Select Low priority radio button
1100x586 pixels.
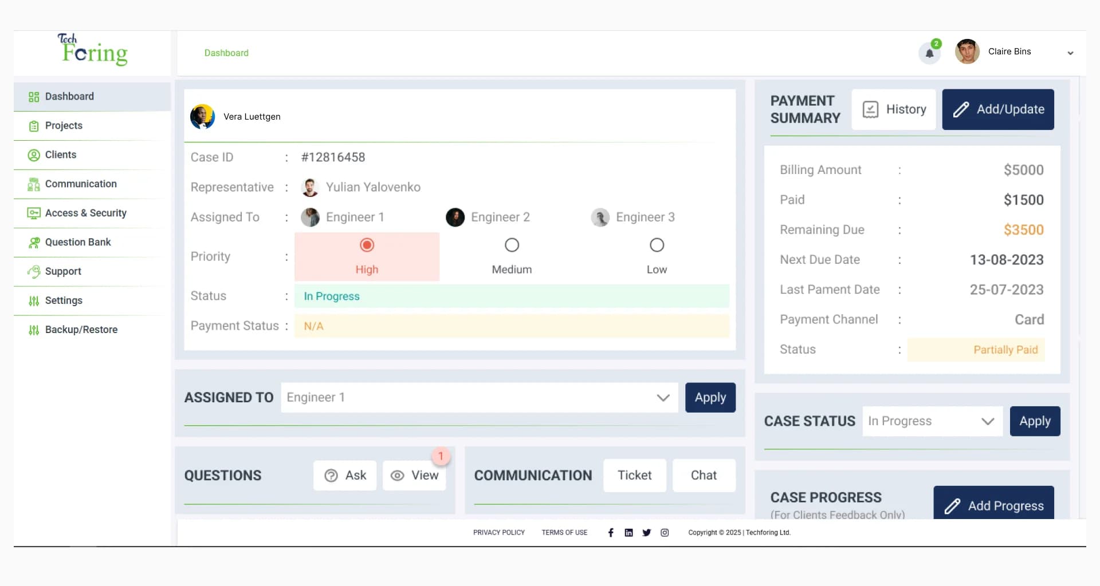pyautogui.click(x=657, y=246)
